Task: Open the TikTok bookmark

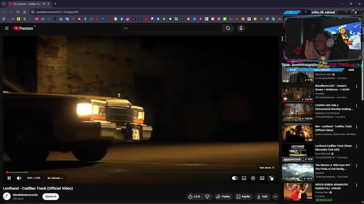Action: point(134,19)
